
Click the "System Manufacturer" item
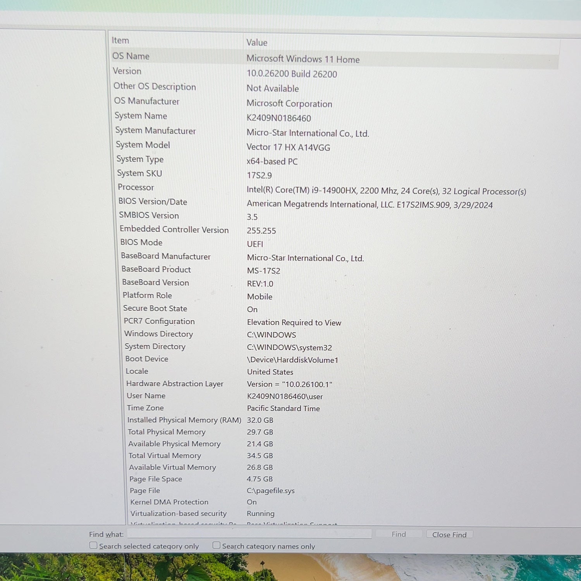pyautogui.click(x=156, y=131)
